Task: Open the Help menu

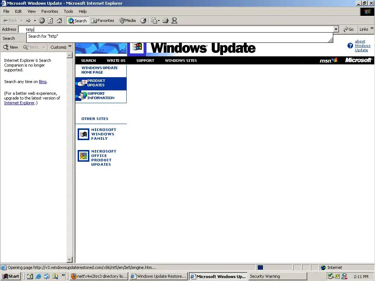Action: (x=82, y=11)
